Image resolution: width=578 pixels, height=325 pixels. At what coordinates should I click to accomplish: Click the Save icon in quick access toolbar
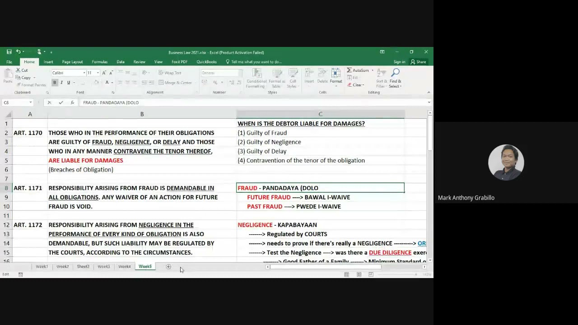(x=9, y=52)
